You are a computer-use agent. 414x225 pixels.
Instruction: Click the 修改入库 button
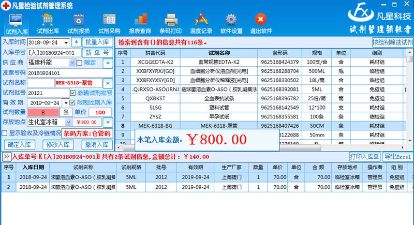coord(58,145)
